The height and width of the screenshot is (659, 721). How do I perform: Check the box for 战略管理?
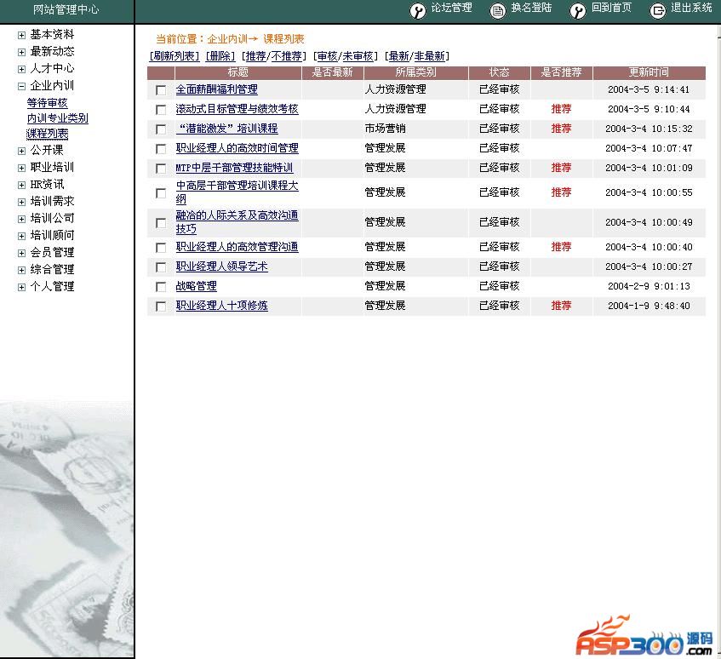[161, 287]
